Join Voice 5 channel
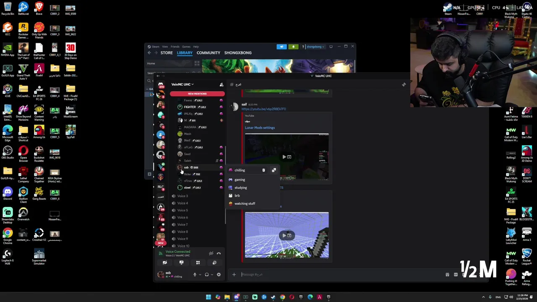The width and height of the screenshot is (537, 302). click(182, 210)
